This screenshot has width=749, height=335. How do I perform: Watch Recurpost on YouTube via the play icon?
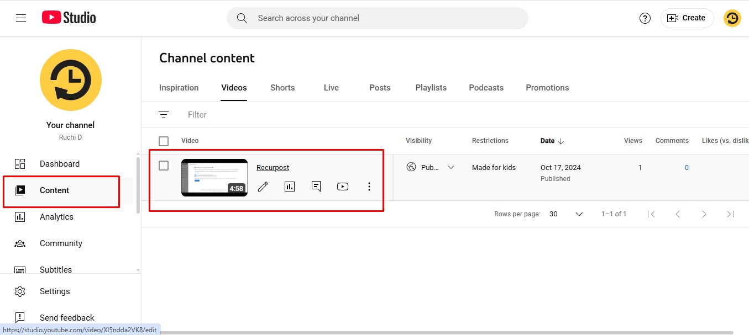click(342, 187)
